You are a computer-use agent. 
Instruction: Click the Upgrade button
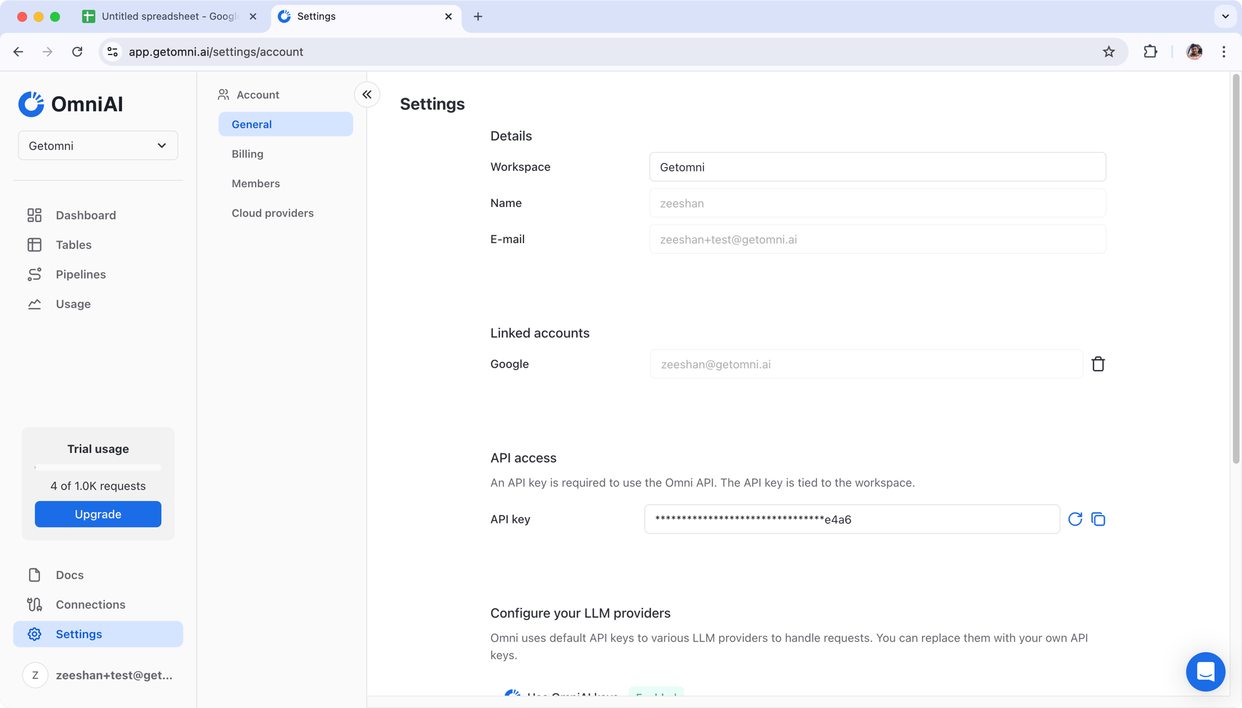(98, 514)
